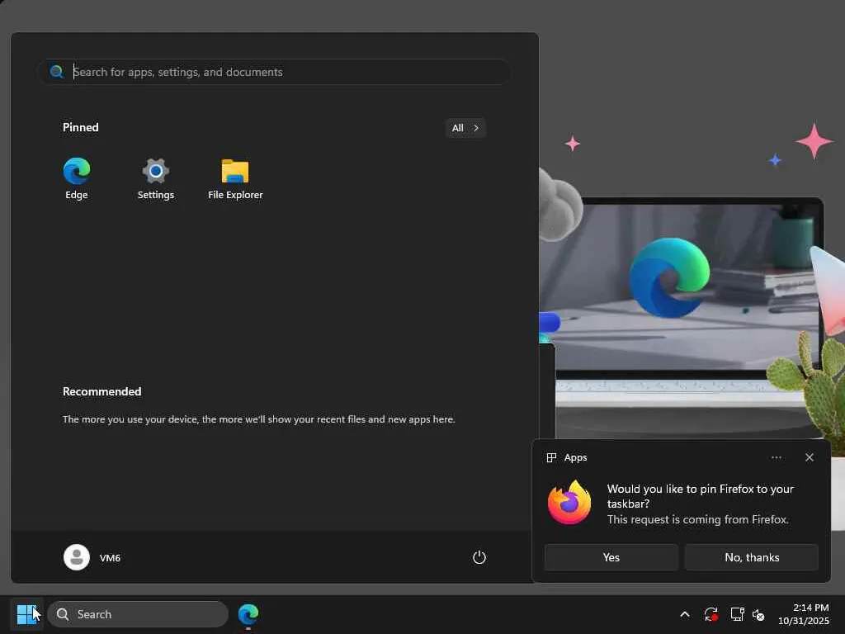845x634 pixels.
Task: Open notification options three-dot menu
Action: [x=776, y=457]
